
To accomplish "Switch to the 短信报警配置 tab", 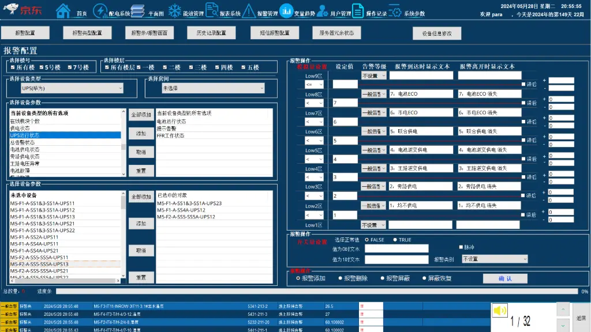I will 275,33.
